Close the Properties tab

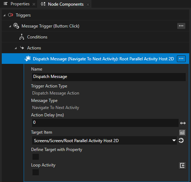click(34, 4)
